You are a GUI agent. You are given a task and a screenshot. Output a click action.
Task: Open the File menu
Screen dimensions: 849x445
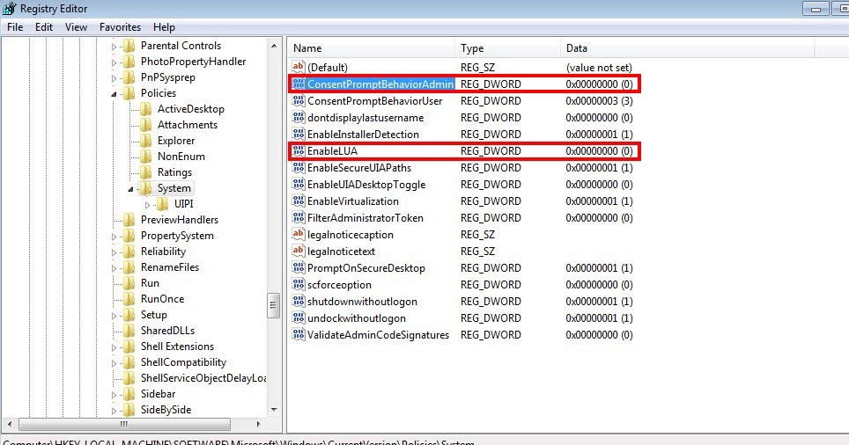pos(15,27)
